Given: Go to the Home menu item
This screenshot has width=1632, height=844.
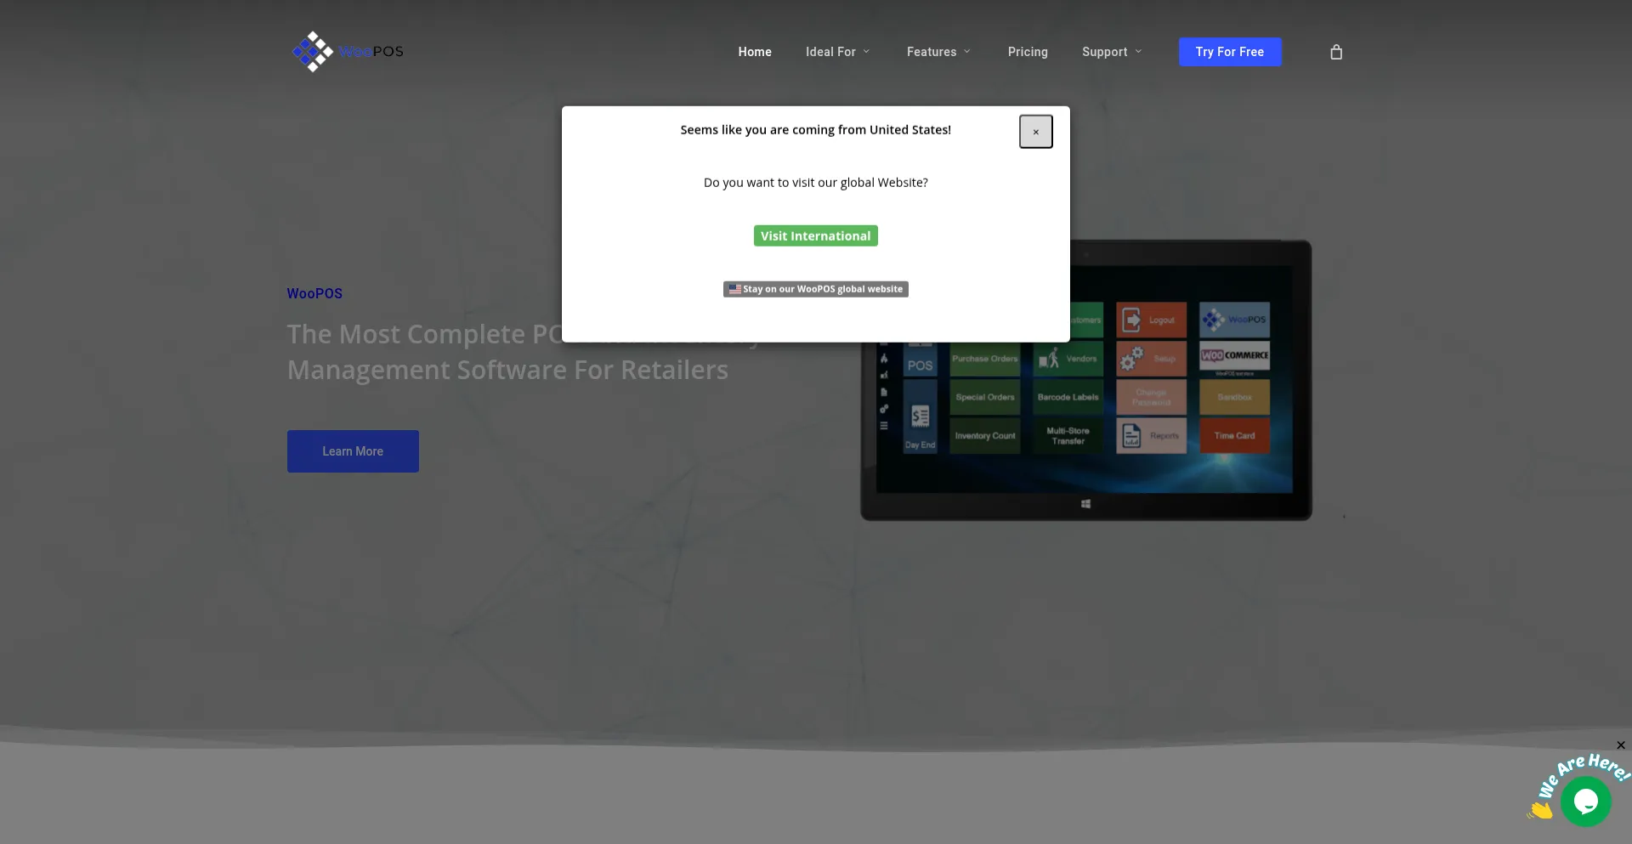Looking at the screenshot, I should [755, 52].
